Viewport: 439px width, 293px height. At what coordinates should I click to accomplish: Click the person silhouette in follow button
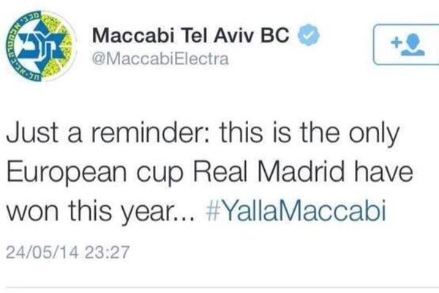pos(413,44)
